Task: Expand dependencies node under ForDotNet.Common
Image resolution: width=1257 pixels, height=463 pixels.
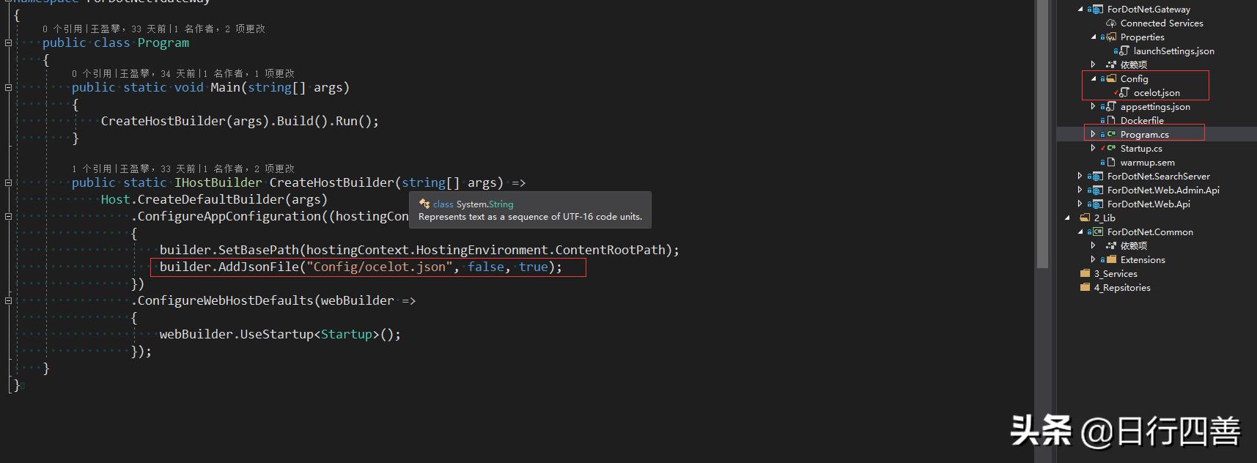Action: (x=1094, y=246)
